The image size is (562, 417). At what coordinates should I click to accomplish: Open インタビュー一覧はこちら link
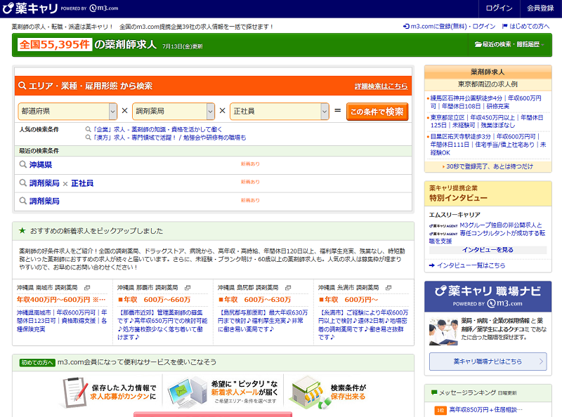click(471, 265)
